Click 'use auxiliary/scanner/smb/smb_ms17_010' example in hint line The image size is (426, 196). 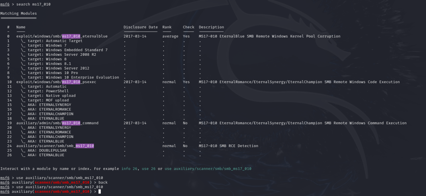pos(208,169)
